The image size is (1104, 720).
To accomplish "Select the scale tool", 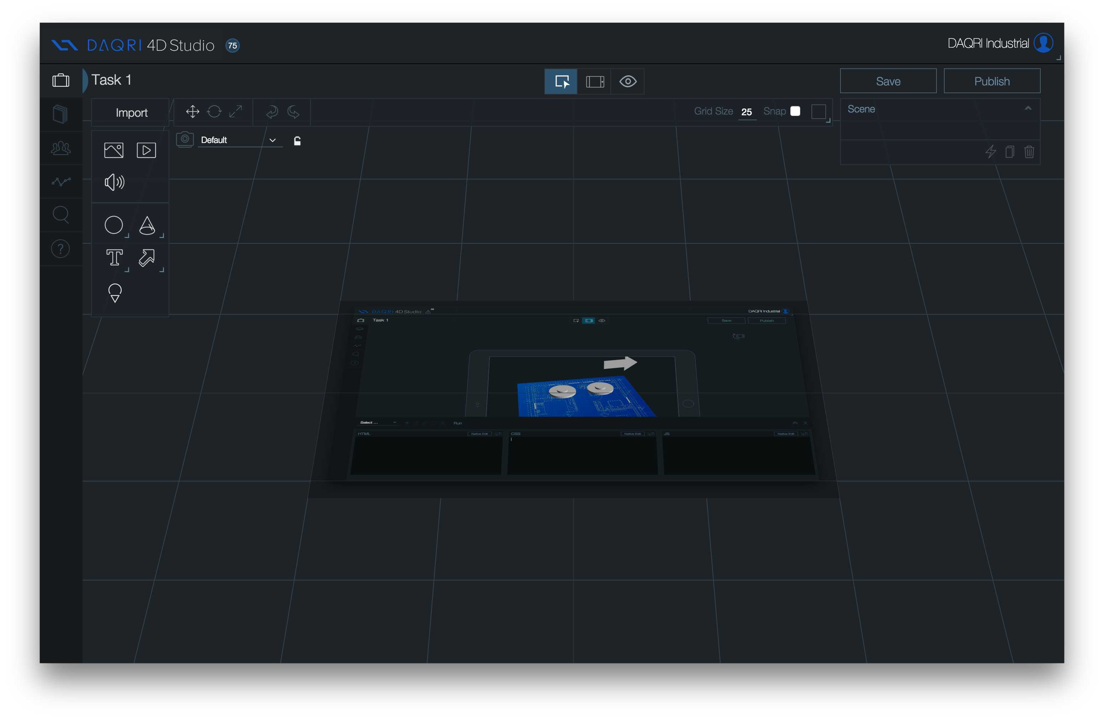I will click(x=236, y=112).
